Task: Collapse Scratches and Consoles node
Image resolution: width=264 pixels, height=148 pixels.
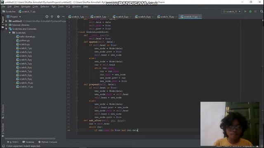Action: coord(6,29)
